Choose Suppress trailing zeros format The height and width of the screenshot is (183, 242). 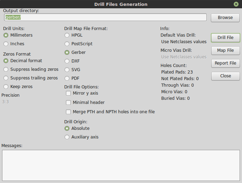(6, 78)
